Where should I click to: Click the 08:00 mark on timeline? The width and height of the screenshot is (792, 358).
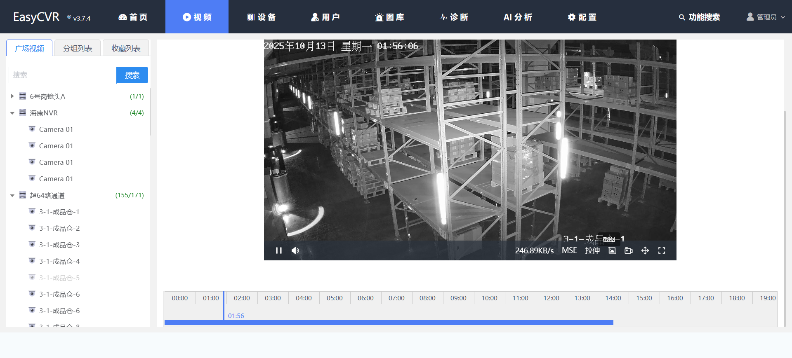coord(427,298)
